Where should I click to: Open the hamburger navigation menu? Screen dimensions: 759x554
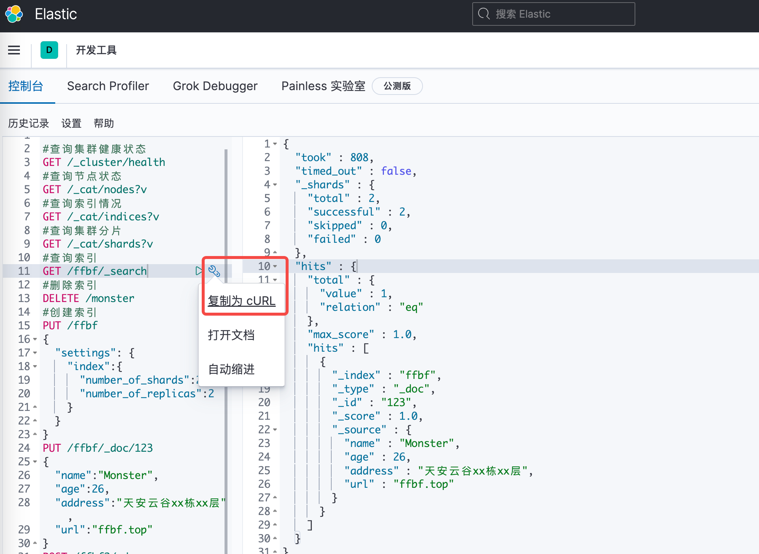[x=14, y=50]
